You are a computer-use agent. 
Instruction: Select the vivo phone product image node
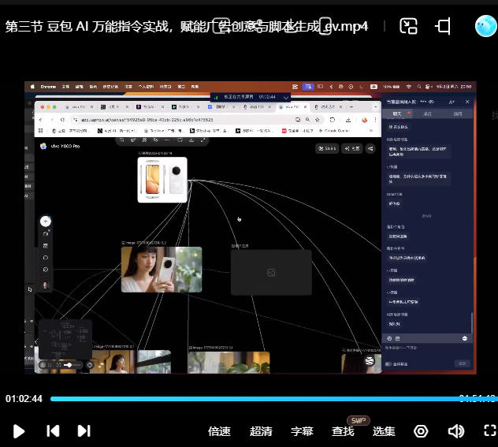click(162, 180)
